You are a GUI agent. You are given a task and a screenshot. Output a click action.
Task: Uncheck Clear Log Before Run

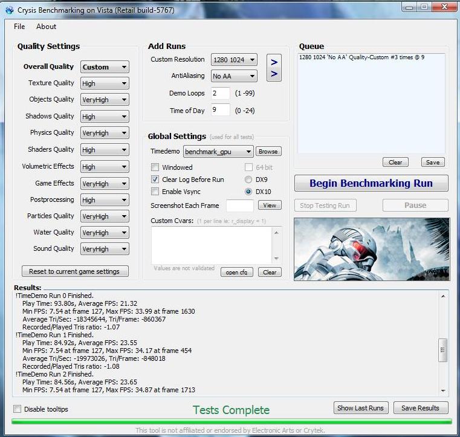(x=155, y=179)
